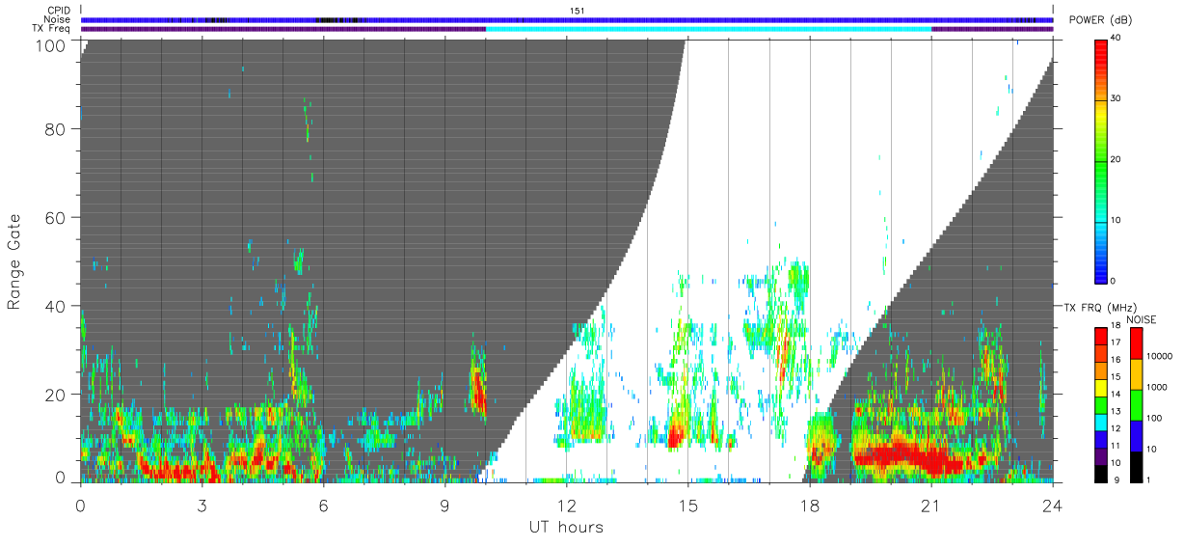Click the red echo patch near 15 UT
The image size is (1184, 547).
pos(675,436)
